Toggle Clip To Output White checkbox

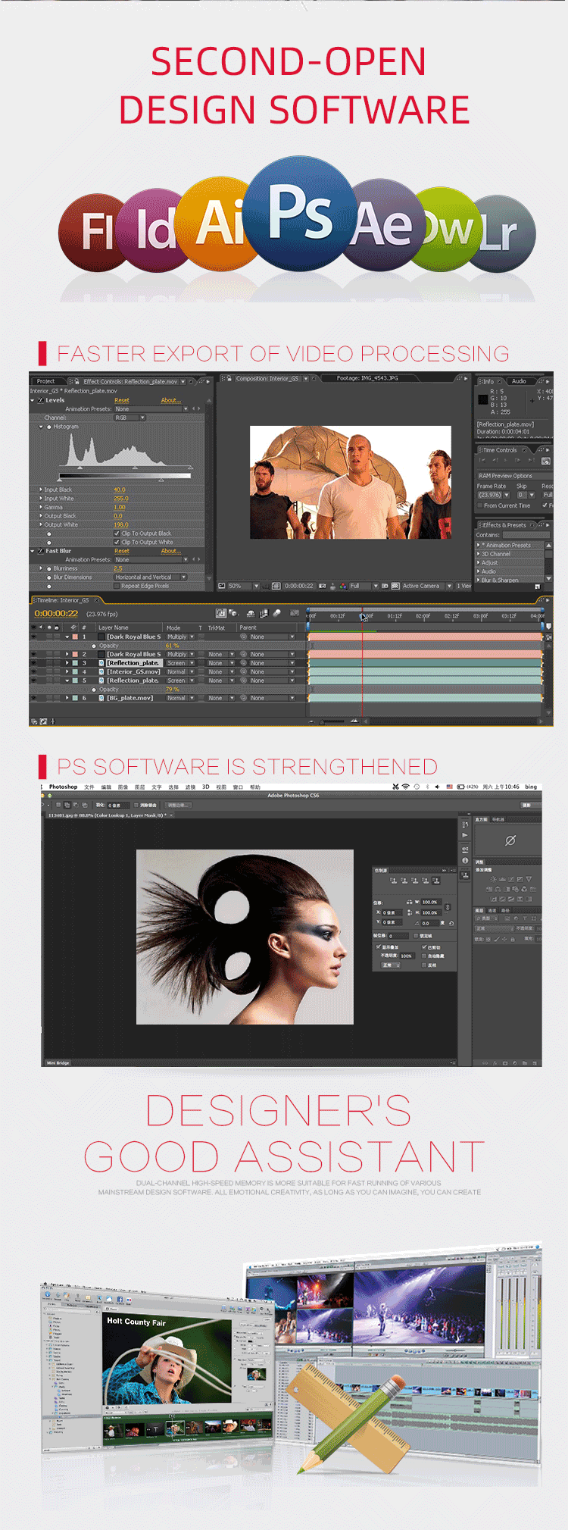117,542
